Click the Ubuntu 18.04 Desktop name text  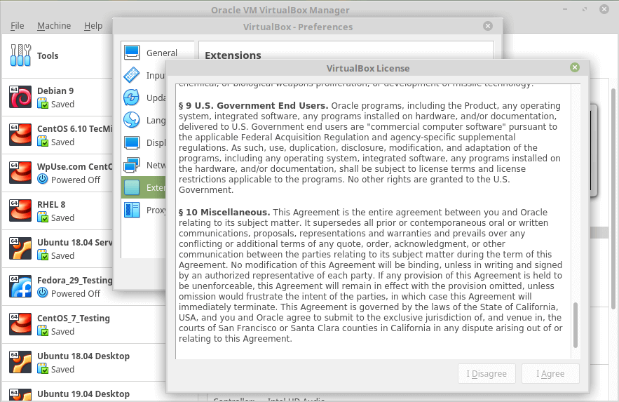[x=83, y=356]
